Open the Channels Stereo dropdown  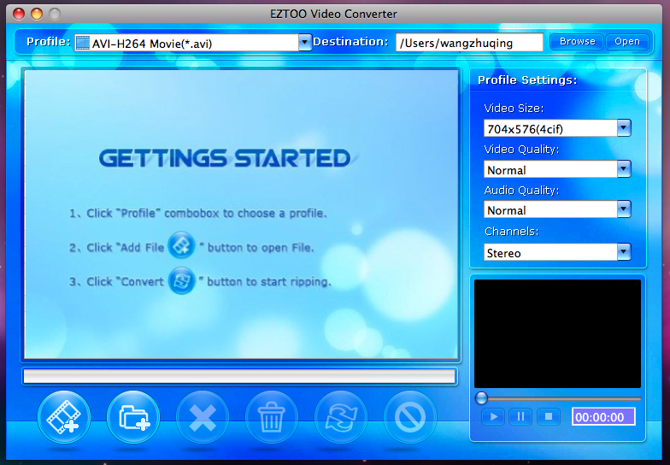point(623,252)
